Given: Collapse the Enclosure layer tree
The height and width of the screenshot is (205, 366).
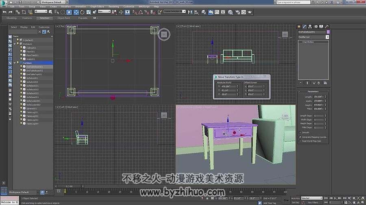Looking at the screenshot, I should coord(15,44).
